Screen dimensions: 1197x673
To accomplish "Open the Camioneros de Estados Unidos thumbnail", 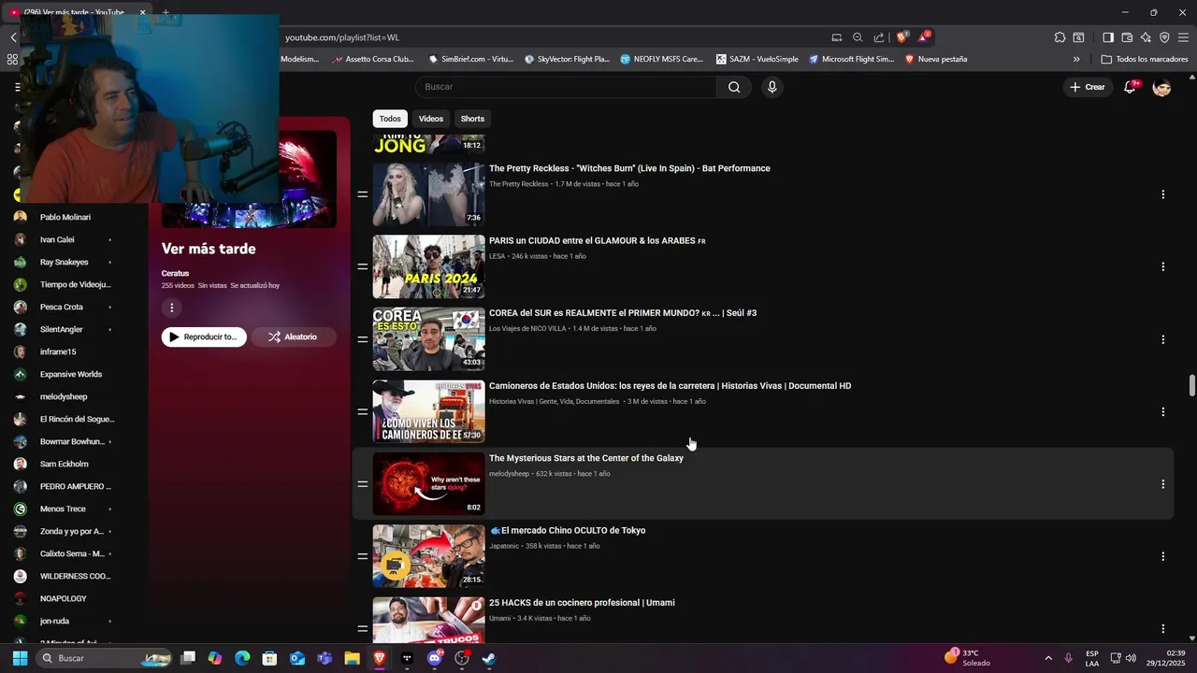I will point(428,411).
